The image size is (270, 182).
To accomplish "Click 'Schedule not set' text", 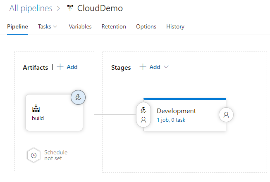I will click(56, 155).
